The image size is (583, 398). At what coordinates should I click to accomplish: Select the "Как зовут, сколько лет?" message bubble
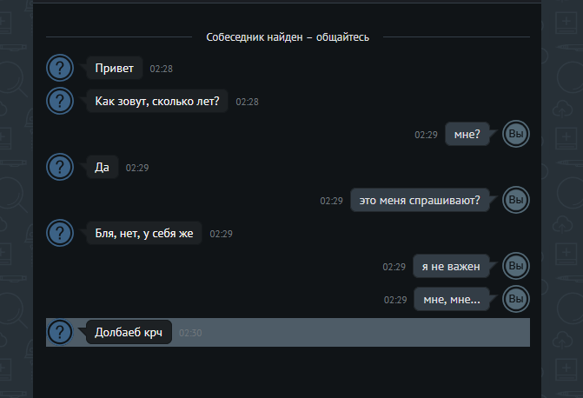pyautogui.click(x=157, y=101)
